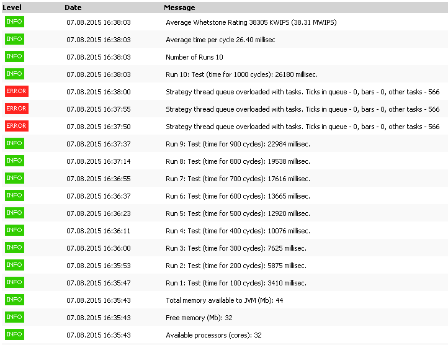The width and height of the screenshot is (448, 345).
Task: Click INFO badge for Average Whetstone Rating
Action: click(14, 22)
